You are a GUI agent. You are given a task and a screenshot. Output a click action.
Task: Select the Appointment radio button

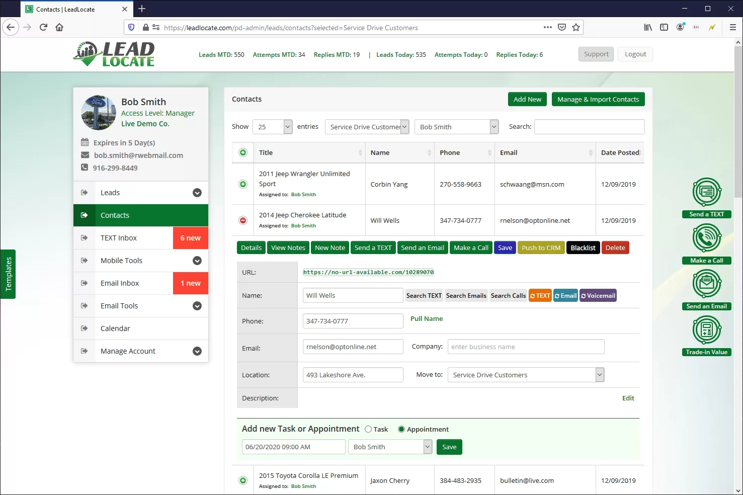401,429
